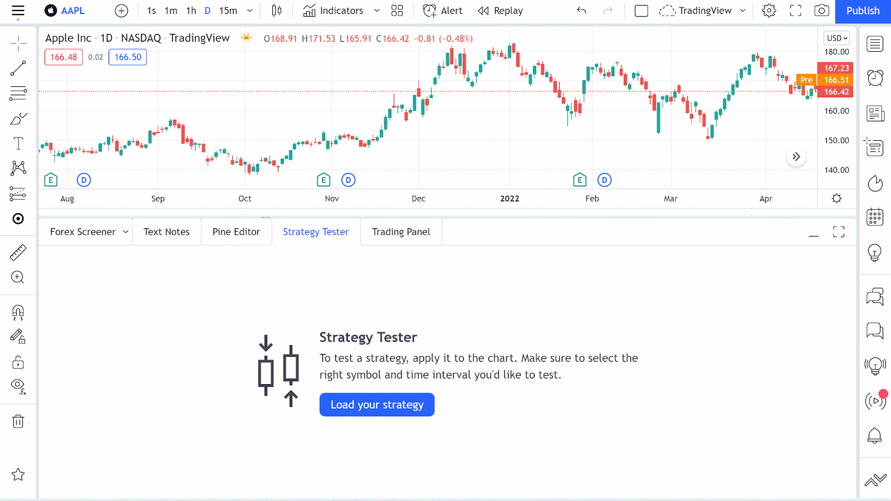This screenshot has width=891, height=501.
Task: Toggle magnet mode
Action: (x=18, y=312)
